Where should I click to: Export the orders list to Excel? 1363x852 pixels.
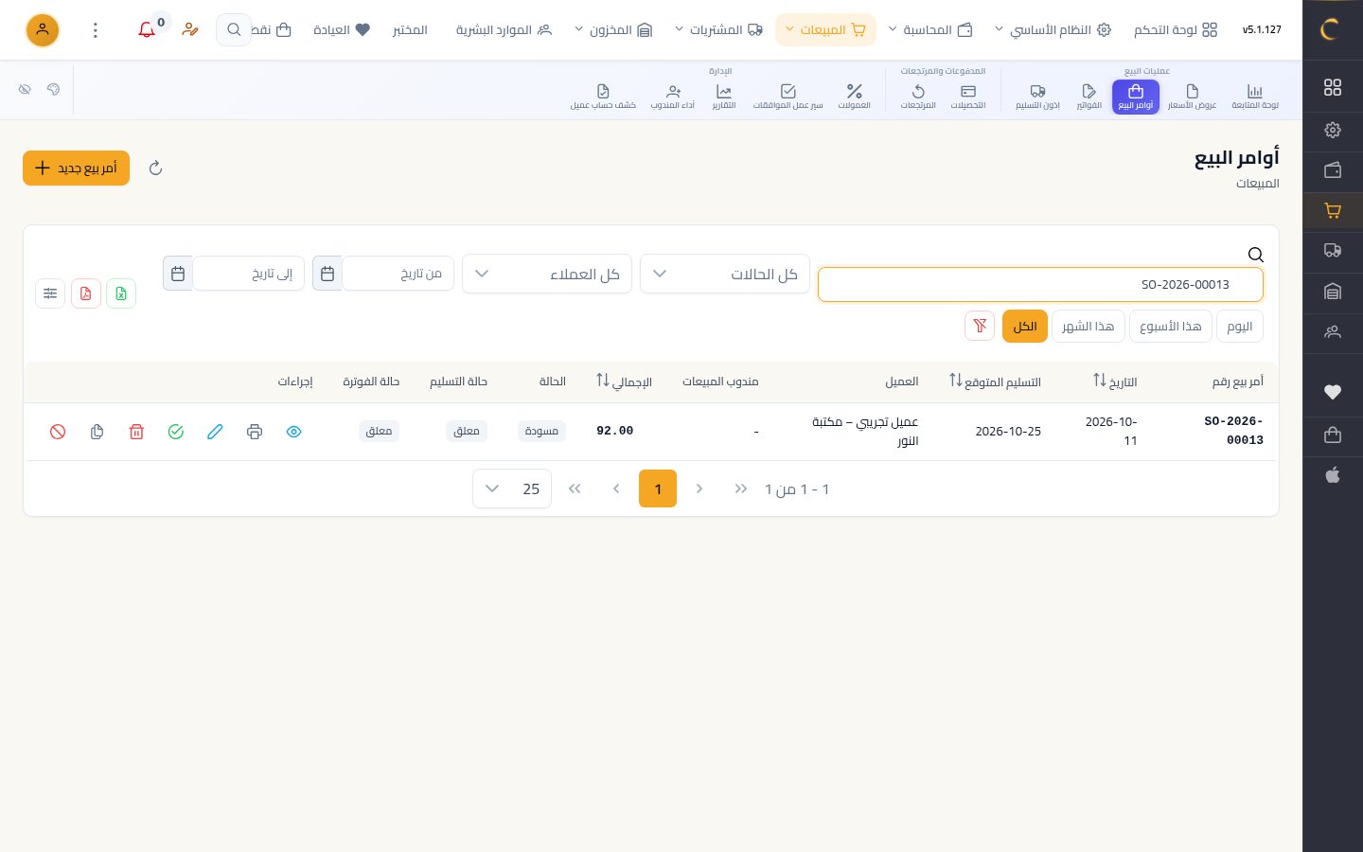(121, 293)
